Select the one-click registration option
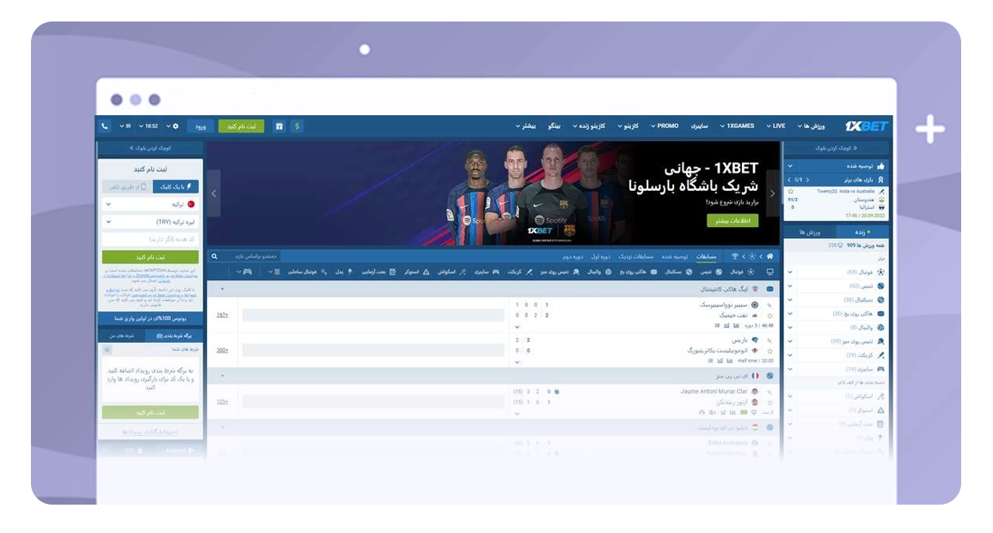This screenshot has height=533, width=993. tap(175, 187)
